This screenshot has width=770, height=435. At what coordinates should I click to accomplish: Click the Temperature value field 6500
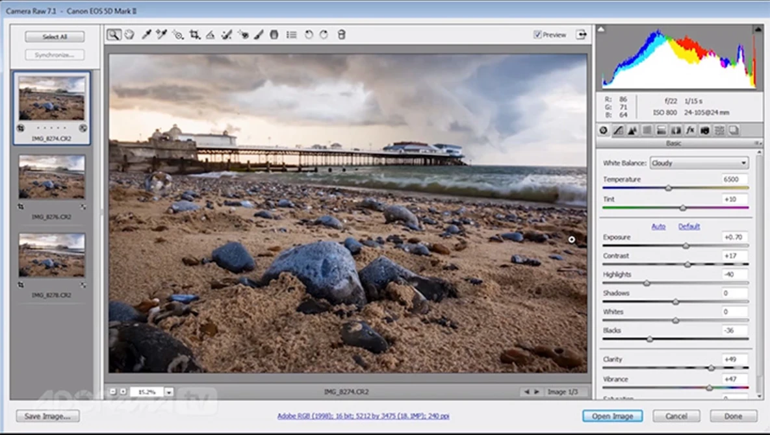tap(735, 179)
